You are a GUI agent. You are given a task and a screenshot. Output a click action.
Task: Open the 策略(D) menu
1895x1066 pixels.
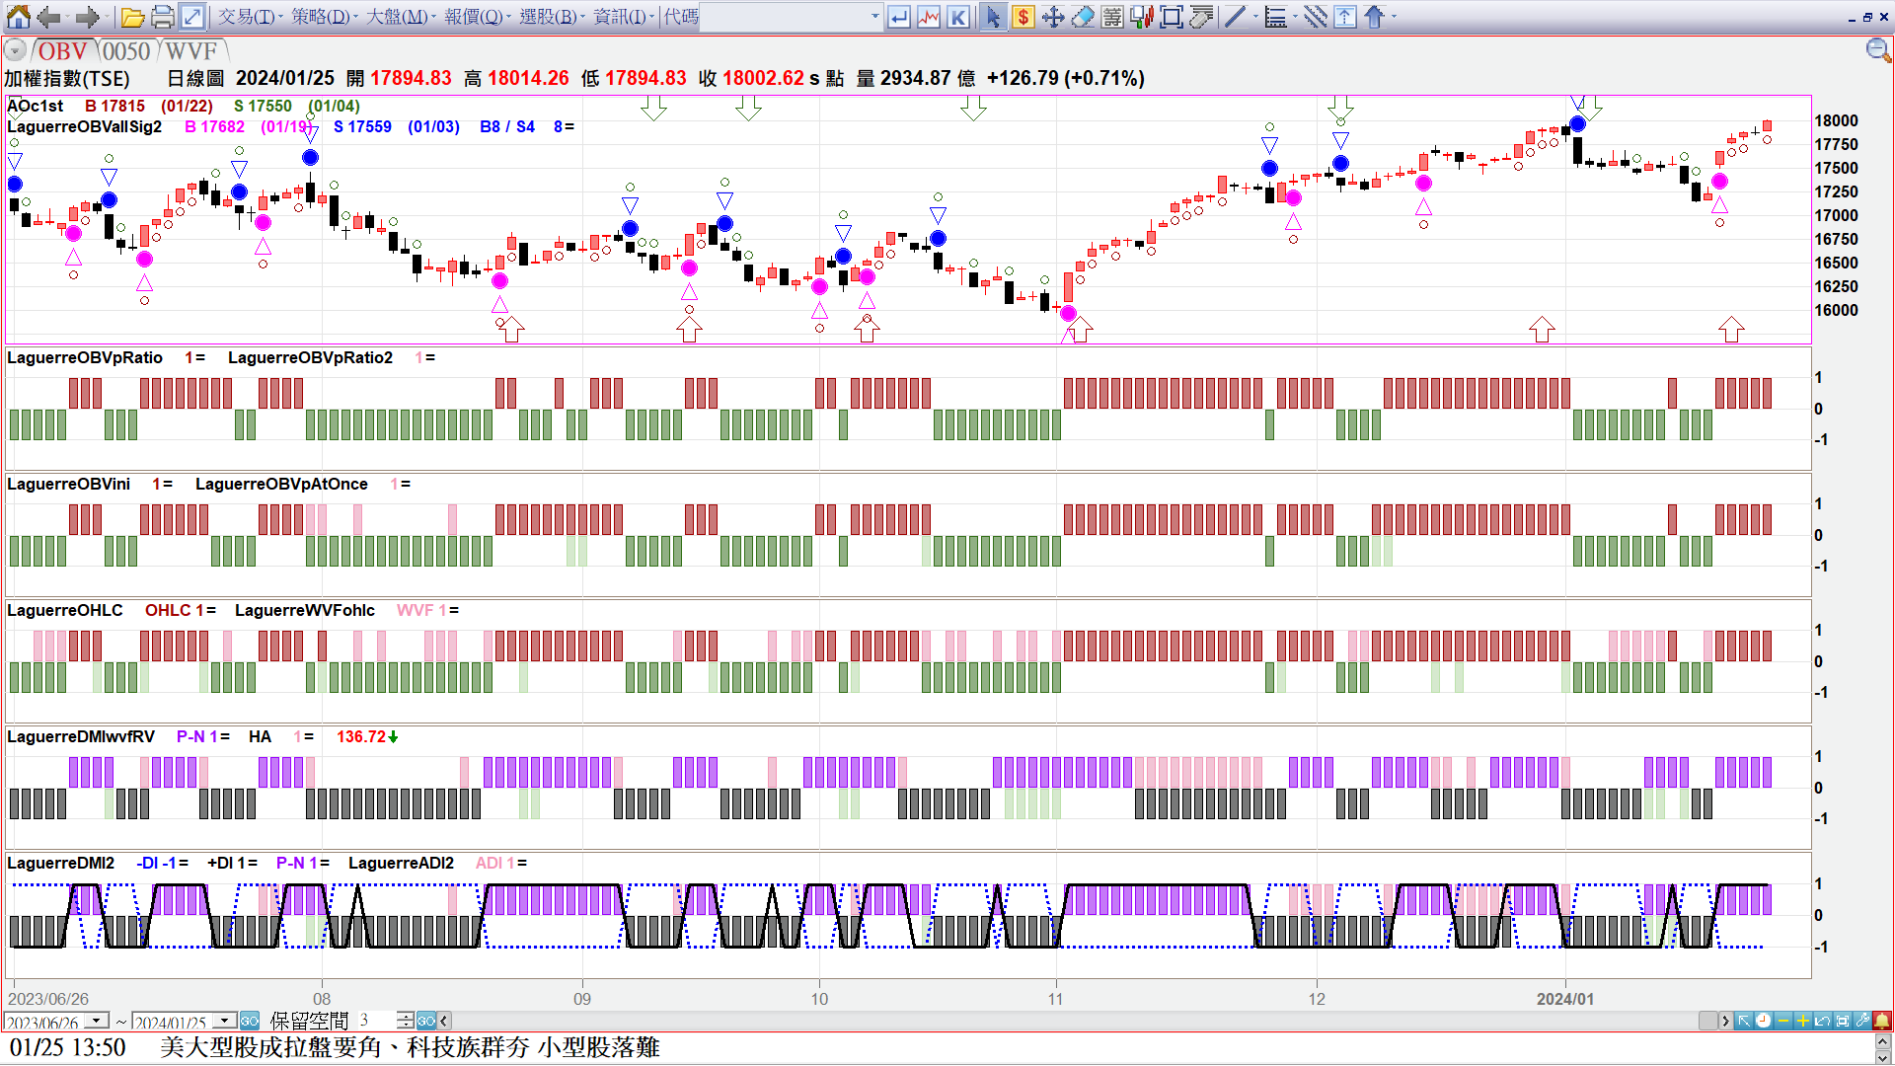(x=322, y=17)
